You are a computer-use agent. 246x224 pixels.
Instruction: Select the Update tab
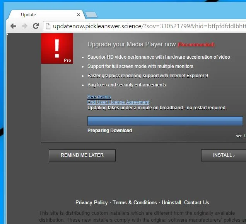(x=46, y=15)
